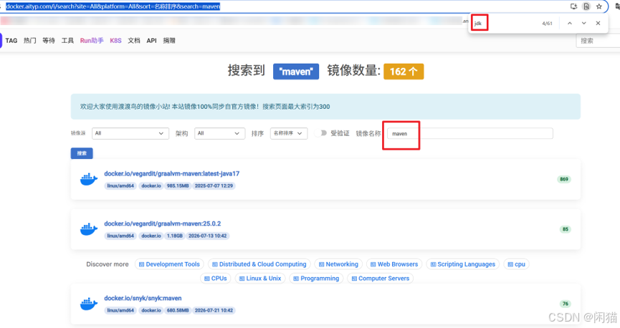
Task: Open the 架构 dropdown set to All
Action: (219, 134)
